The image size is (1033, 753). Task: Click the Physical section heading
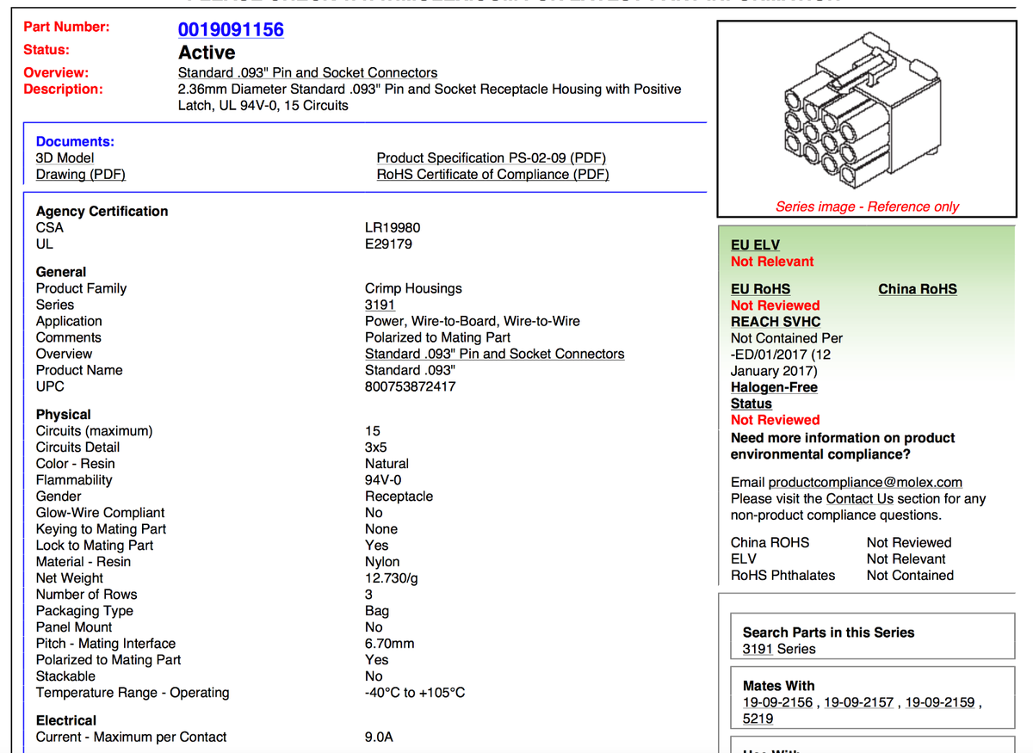(64, 415)
